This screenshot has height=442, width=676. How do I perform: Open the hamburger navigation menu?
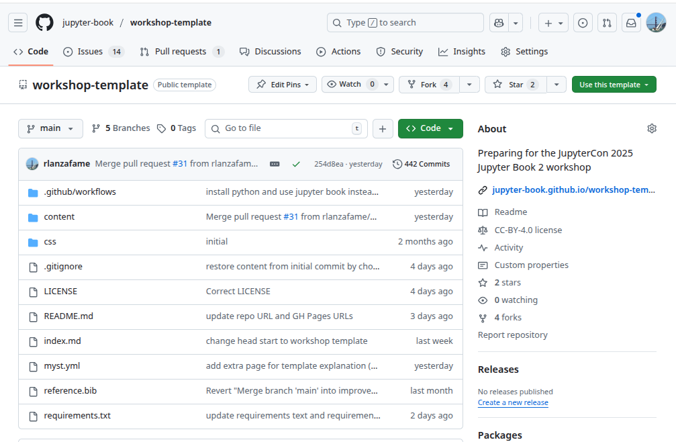[18, 23]
